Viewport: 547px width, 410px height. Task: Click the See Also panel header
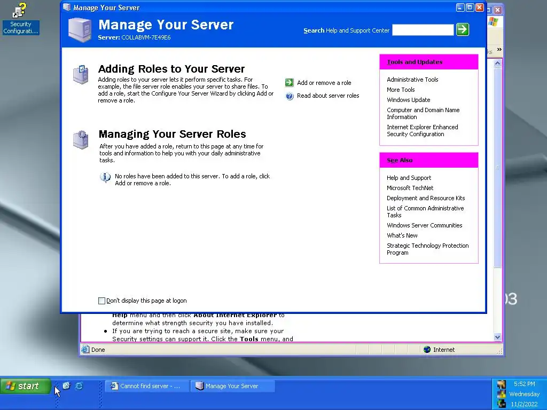pyautogui.click(x=429, y=160)
